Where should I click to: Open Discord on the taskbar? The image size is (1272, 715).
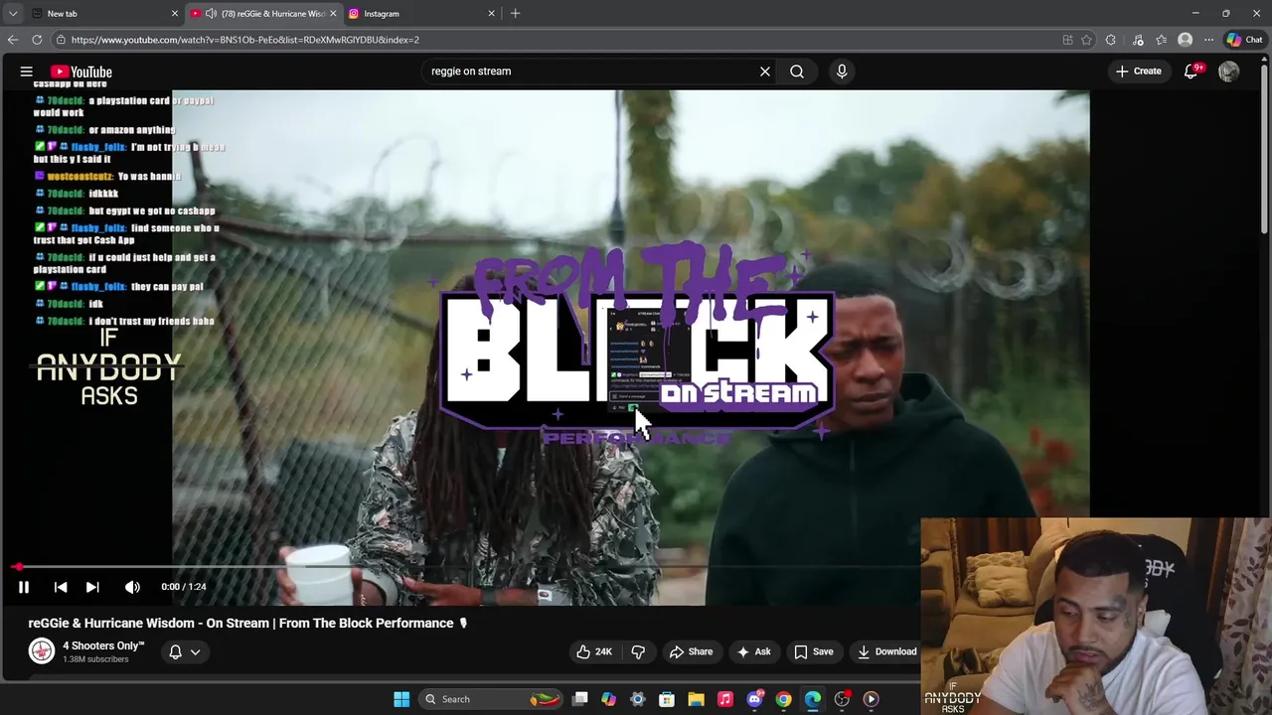754,699
